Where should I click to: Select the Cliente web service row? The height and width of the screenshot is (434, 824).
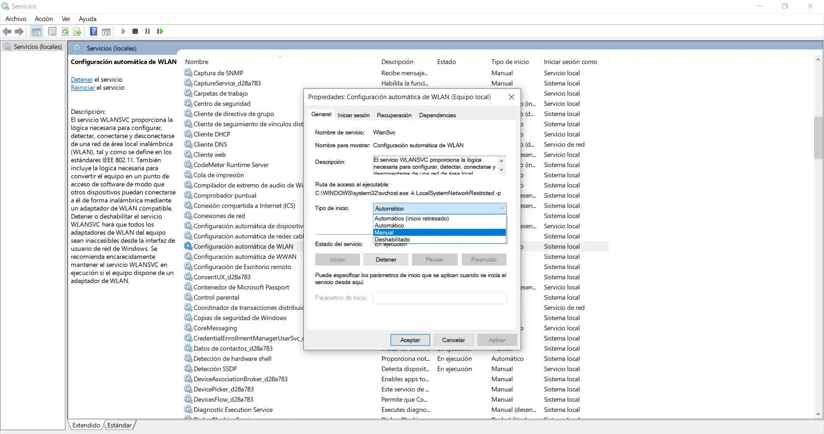(x=209, y=155)
